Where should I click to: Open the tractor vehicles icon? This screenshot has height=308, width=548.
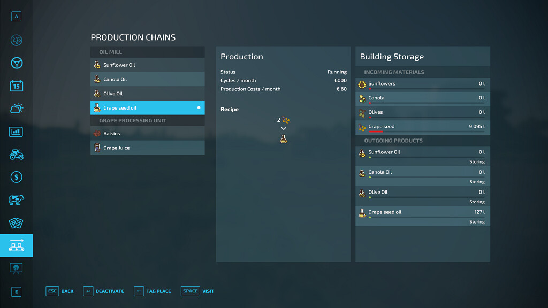(16, 155)
